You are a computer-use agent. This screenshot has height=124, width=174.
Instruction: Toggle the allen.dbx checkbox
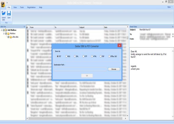[x=8, y=37]
